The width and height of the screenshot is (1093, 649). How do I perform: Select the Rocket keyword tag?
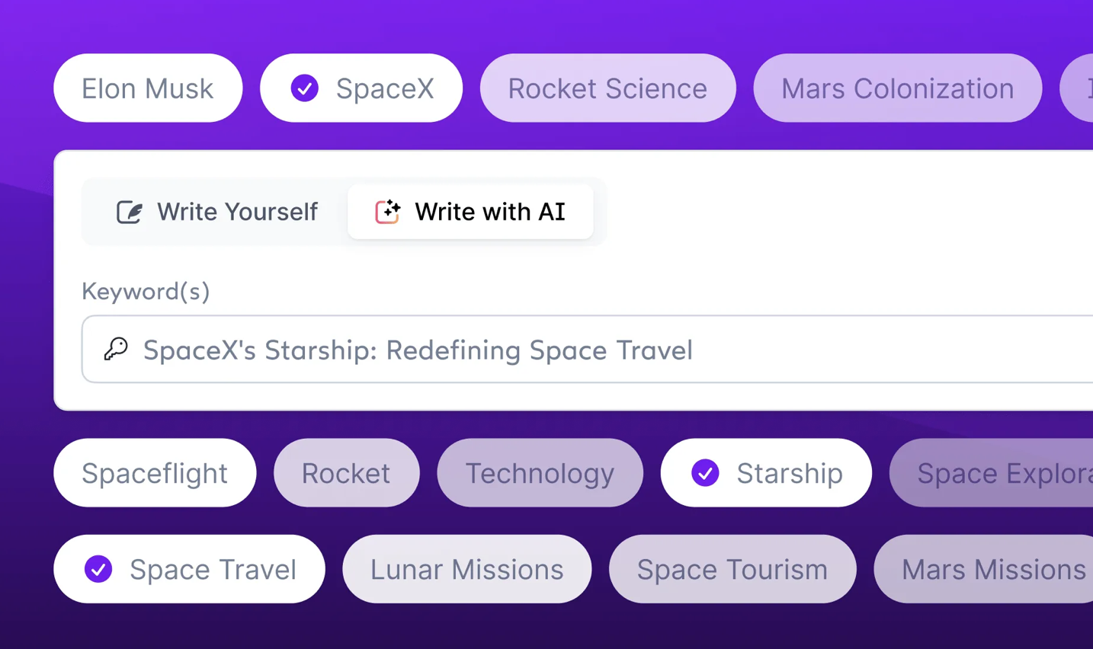346,473
